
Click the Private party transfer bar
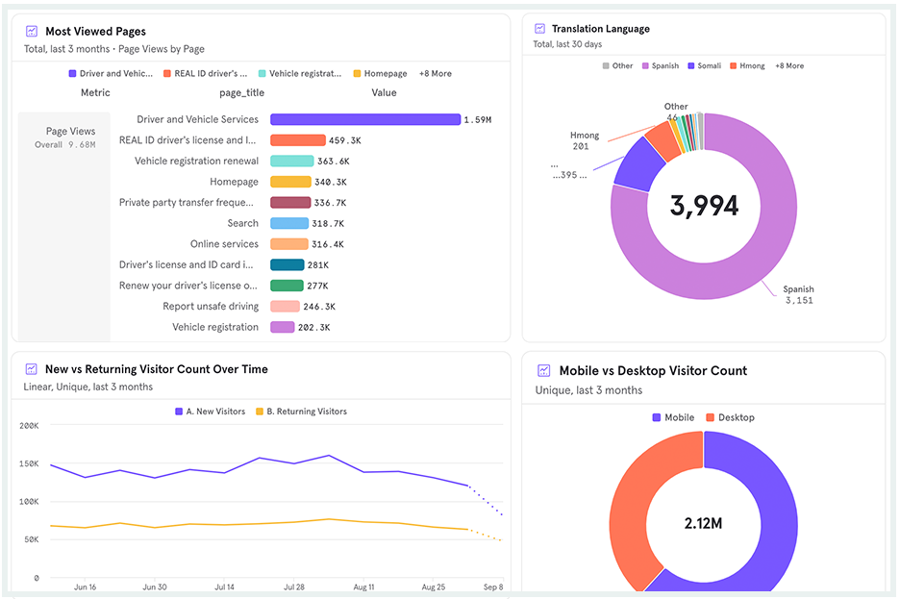pos(290,203)
